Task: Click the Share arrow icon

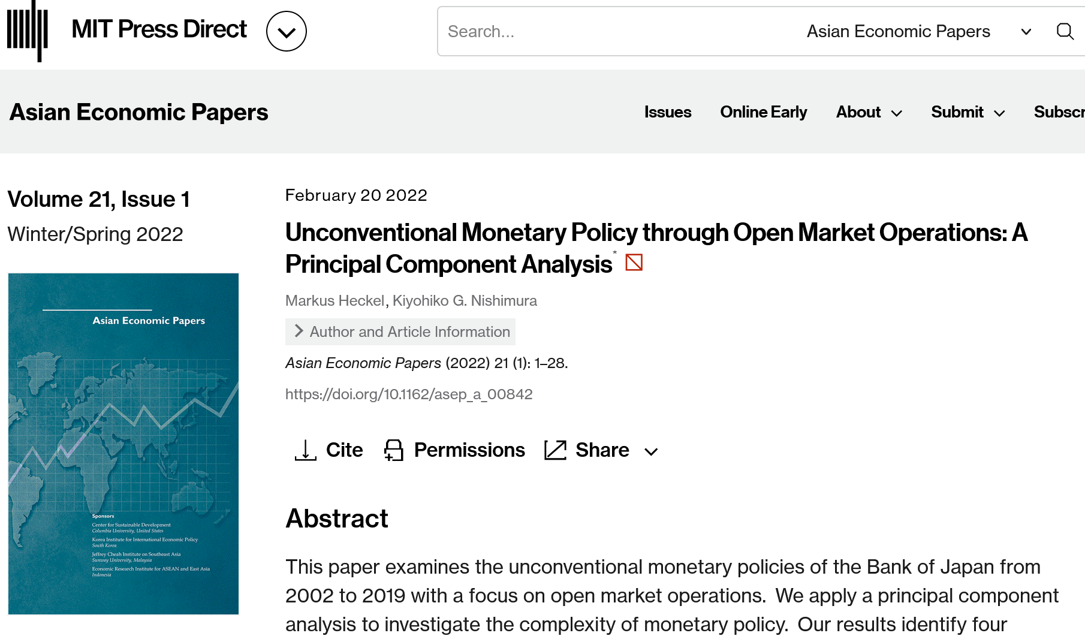Action: (555, 450)
